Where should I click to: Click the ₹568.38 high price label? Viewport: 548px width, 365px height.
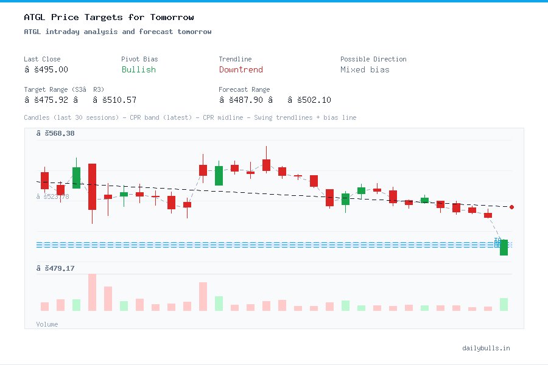(55, 133)
